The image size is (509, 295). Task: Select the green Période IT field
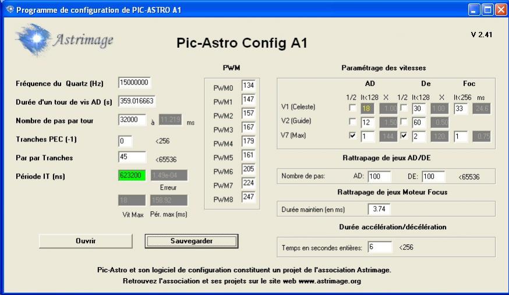[x=132, y=175]
